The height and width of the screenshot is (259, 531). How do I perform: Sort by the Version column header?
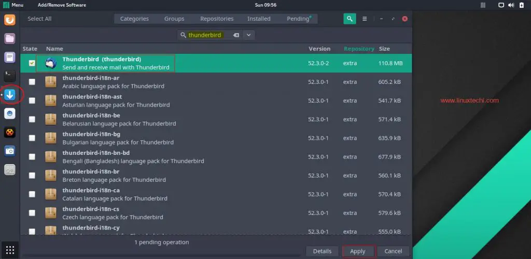319,49
